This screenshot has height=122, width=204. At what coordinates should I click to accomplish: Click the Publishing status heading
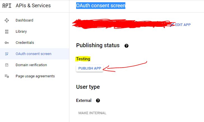click(98, 46)
